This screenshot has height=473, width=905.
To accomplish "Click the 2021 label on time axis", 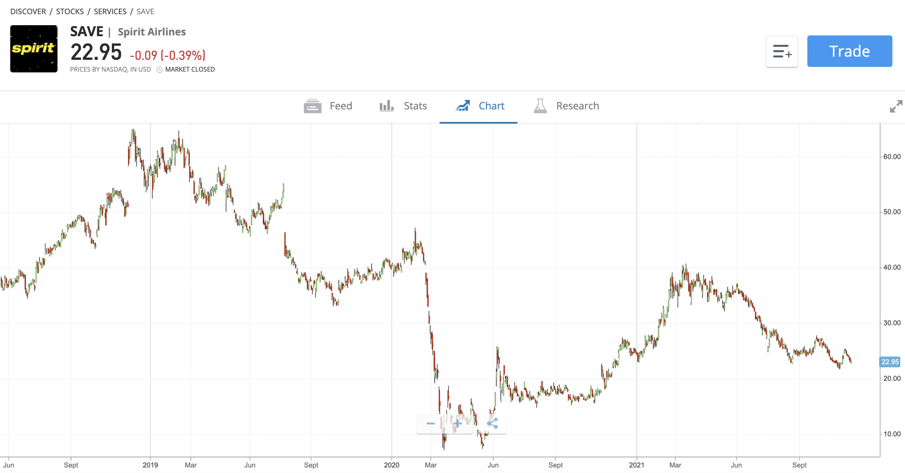I will click(636, 465).
